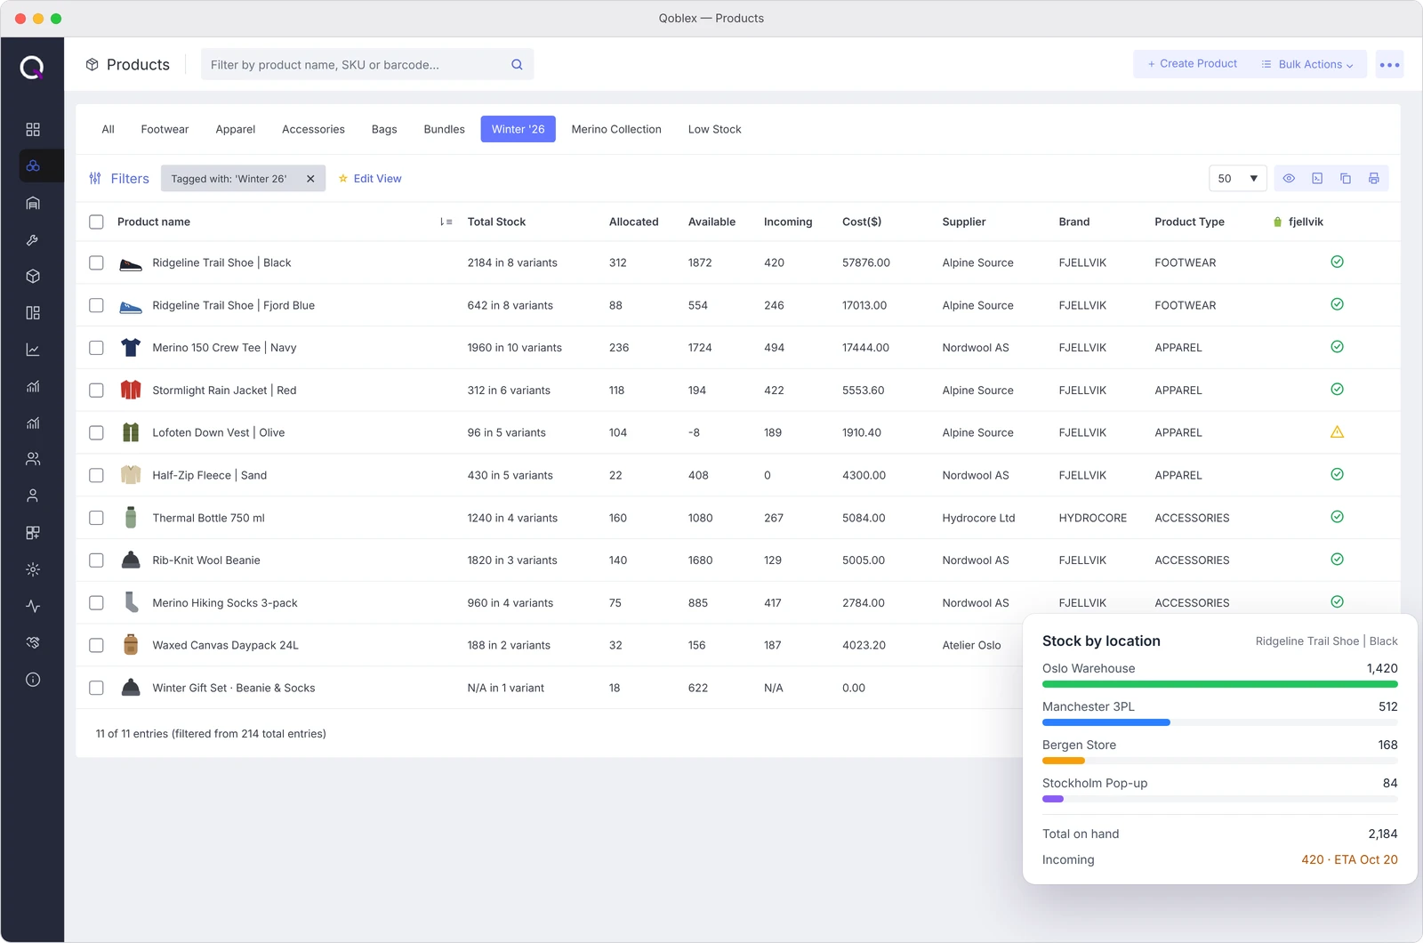The width and height of the screenshot is (1423, 943).
Task: Open the warehouse icon in sidebar
Action: coord(33,203)
